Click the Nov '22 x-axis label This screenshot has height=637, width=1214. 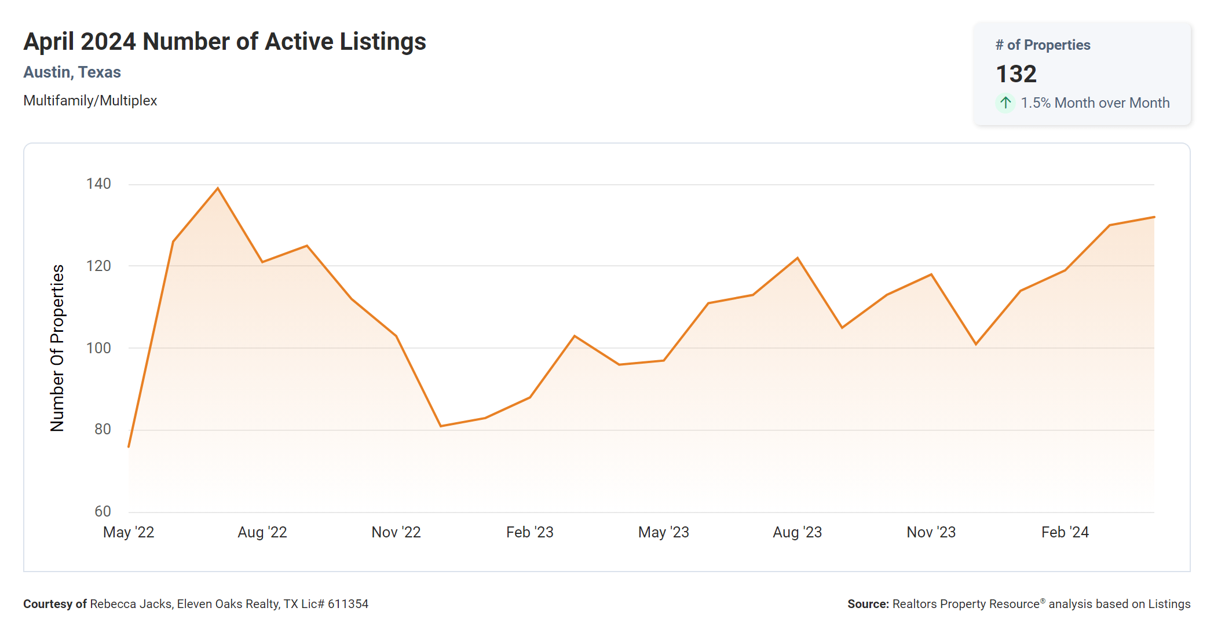click(x=396, y=532)
